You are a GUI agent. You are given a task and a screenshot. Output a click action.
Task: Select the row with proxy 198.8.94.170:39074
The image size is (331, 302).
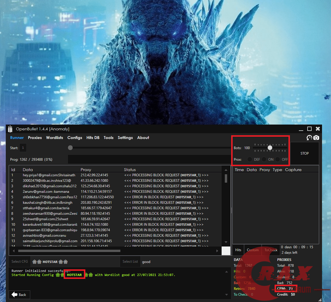pos(115,230)
